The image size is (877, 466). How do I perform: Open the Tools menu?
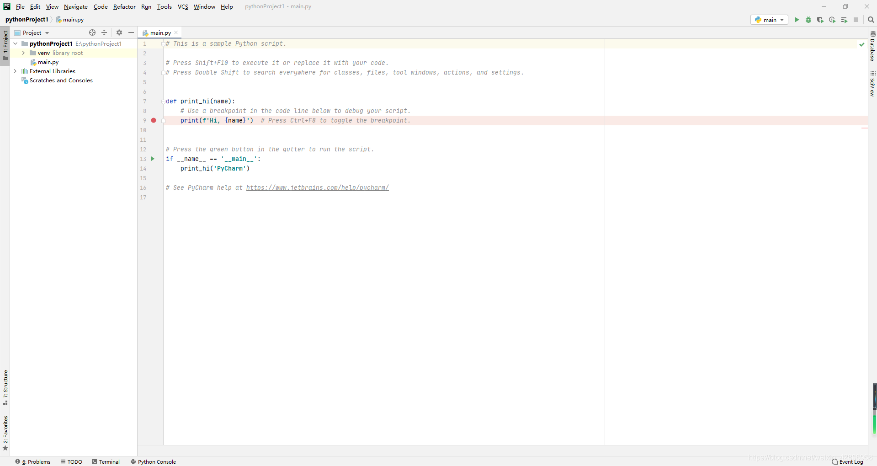click(x=164, y=6)
